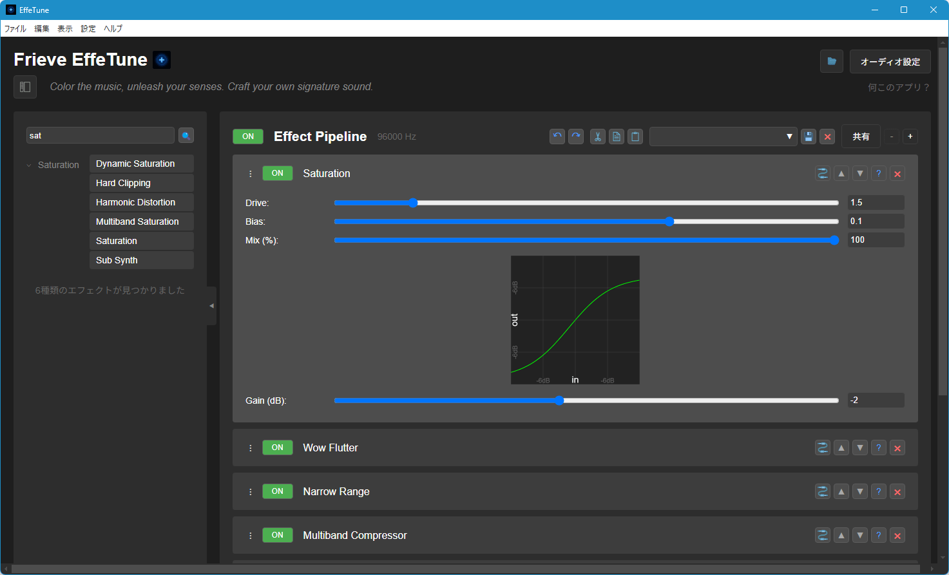Screen dimensions: 949x575
Task: Collapse all effects with minus button
Action: (x=892, y=137)
